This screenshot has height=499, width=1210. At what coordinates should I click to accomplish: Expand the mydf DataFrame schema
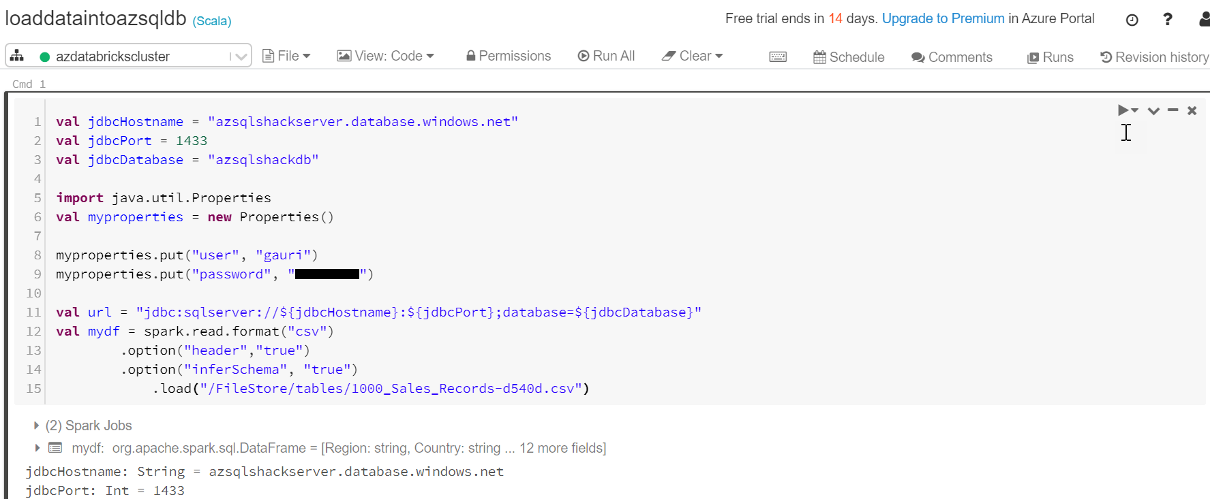[x=37, y=448]
